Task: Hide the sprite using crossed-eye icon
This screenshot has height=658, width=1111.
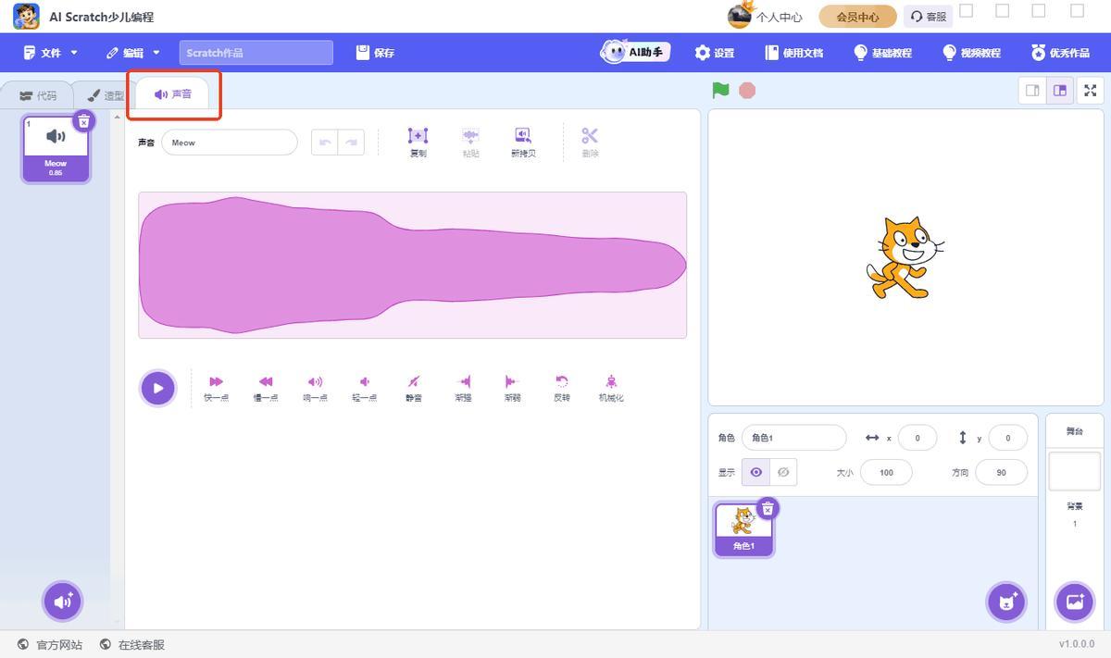Action: click(782, 472)
